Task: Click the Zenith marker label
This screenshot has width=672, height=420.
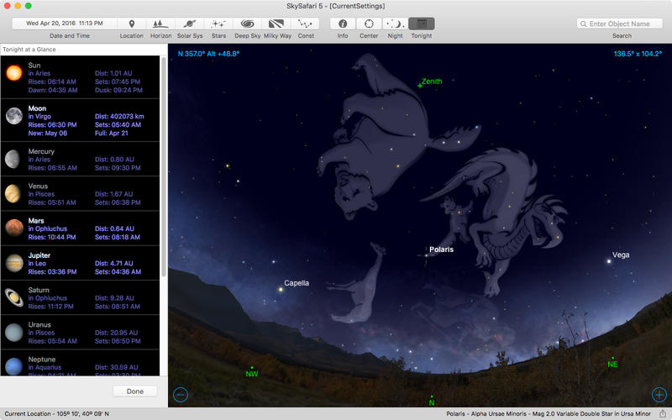Action: tap(432, 81)
